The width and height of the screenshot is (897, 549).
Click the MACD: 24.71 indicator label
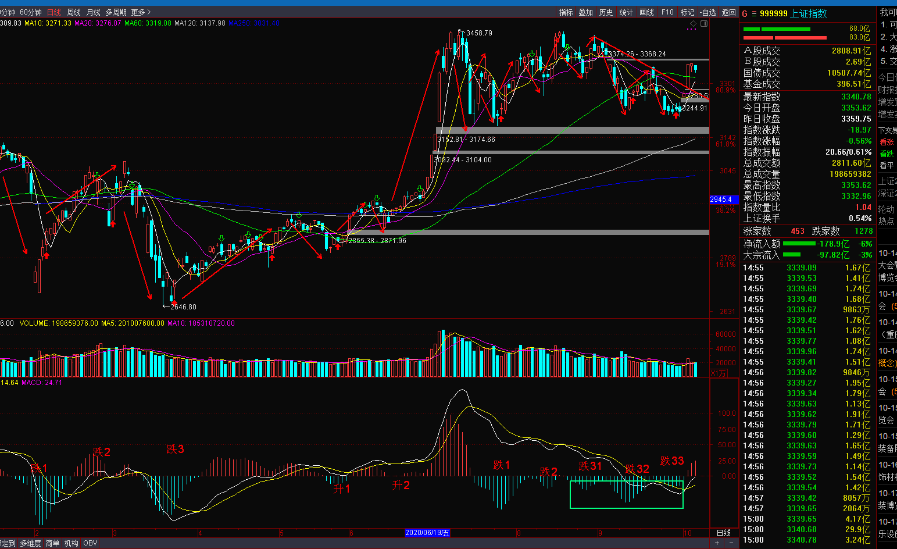tap(42, 383)
